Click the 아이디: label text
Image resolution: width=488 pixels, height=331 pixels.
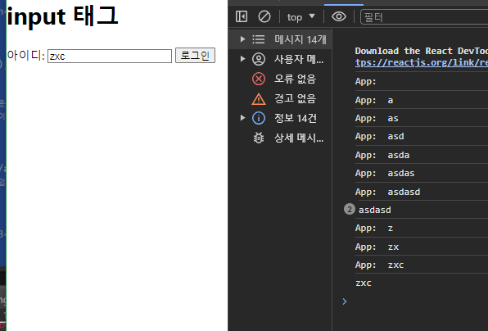(x=26, y=56)
